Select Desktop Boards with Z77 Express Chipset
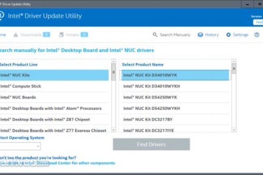The width and height of the screenshot is (263, 175). coord(54,129)
